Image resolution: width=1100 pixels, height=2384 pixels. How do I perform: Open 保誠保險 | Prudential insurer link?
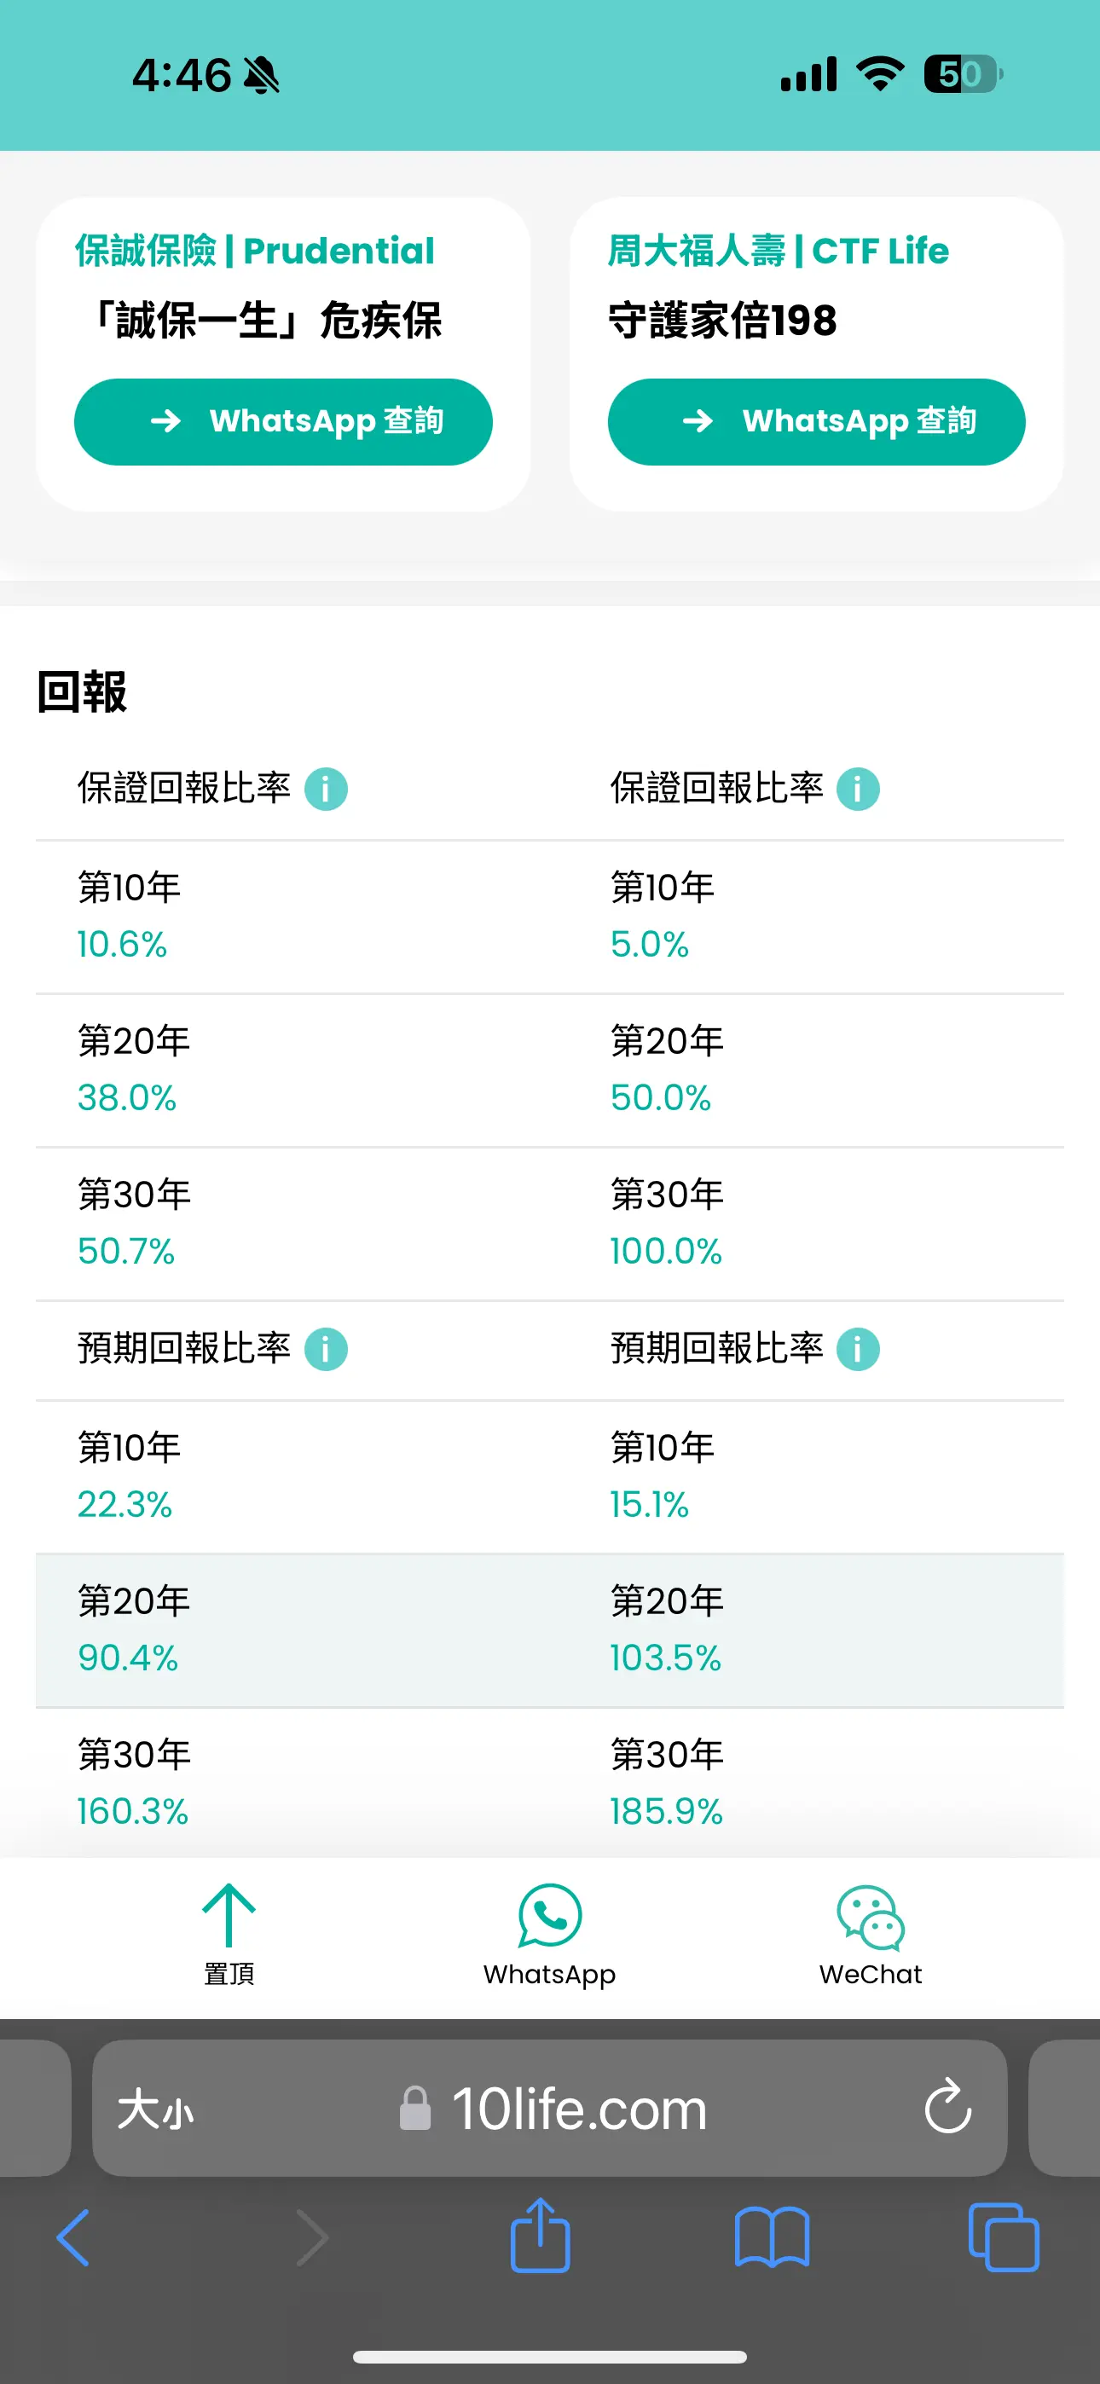255,251
